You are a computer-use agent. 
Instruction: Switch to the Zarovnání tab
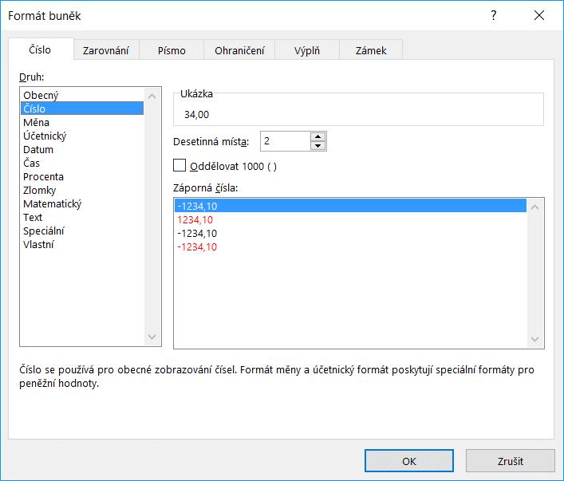106,50
